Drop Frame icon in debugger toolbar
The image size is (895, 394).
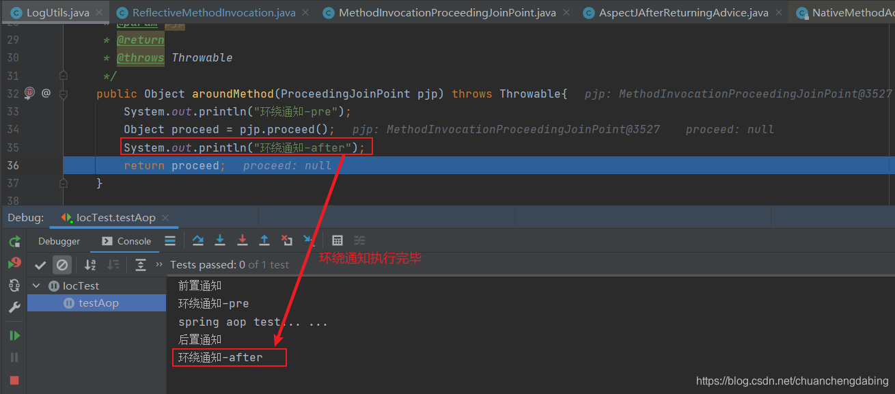[287, 240]
